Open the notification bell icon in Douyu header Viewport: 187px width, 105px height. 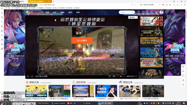coord(156,12)
